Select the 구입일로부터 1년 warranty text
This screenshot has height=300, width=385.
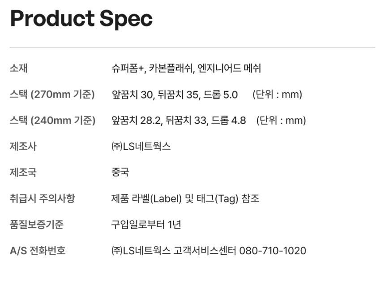(146, 224)
